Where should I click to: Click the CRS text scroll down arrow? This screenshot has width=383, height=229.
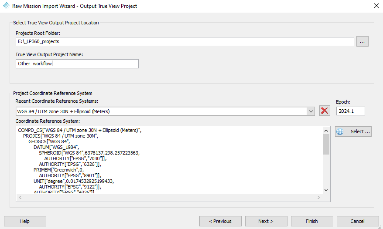pos(326,190)
